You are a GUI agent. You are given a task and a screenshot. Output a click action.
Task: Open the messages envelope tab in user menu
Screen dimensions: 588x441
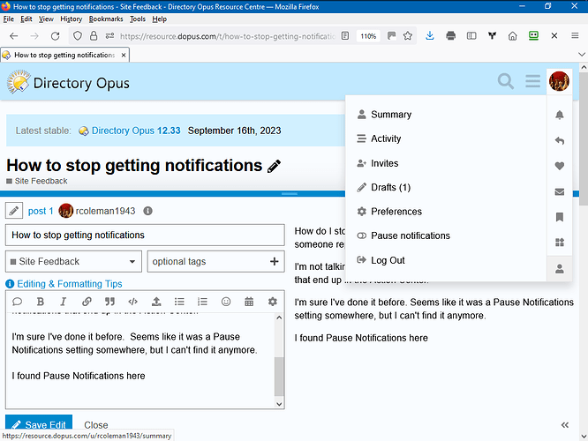560,192
